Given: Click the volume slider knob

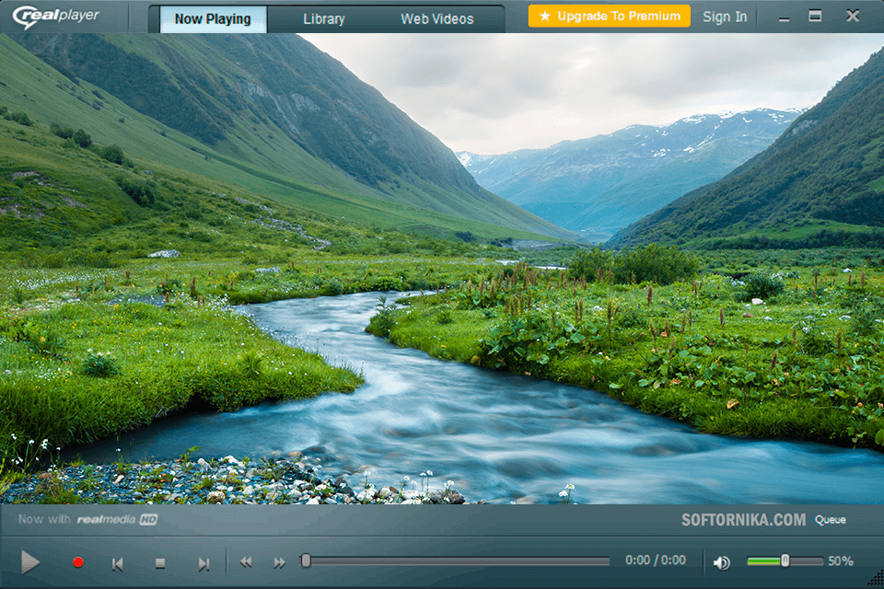Looking at the screenshot, I should click(785, 560).
